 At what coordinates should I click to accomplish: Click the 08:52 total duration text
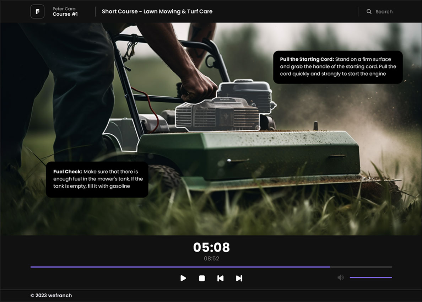pos(211,259)
